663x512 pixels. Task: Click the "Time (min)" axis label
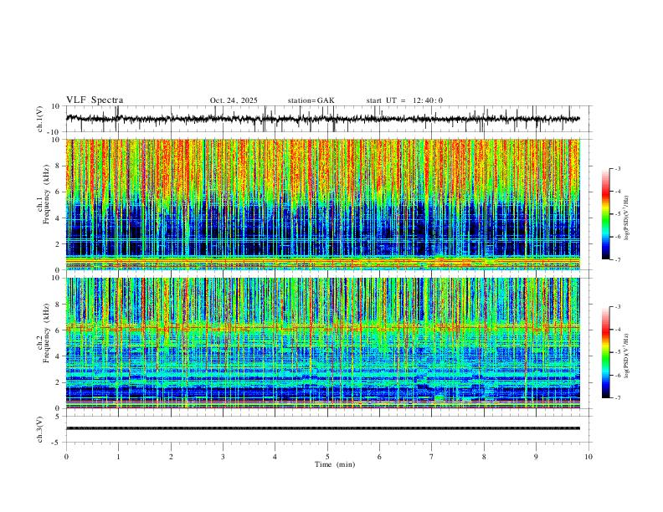tap(335, 464)
